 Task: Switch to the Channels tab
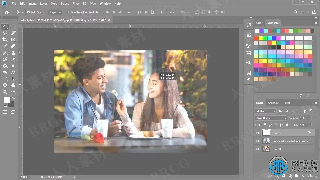[x=273, y=103]
